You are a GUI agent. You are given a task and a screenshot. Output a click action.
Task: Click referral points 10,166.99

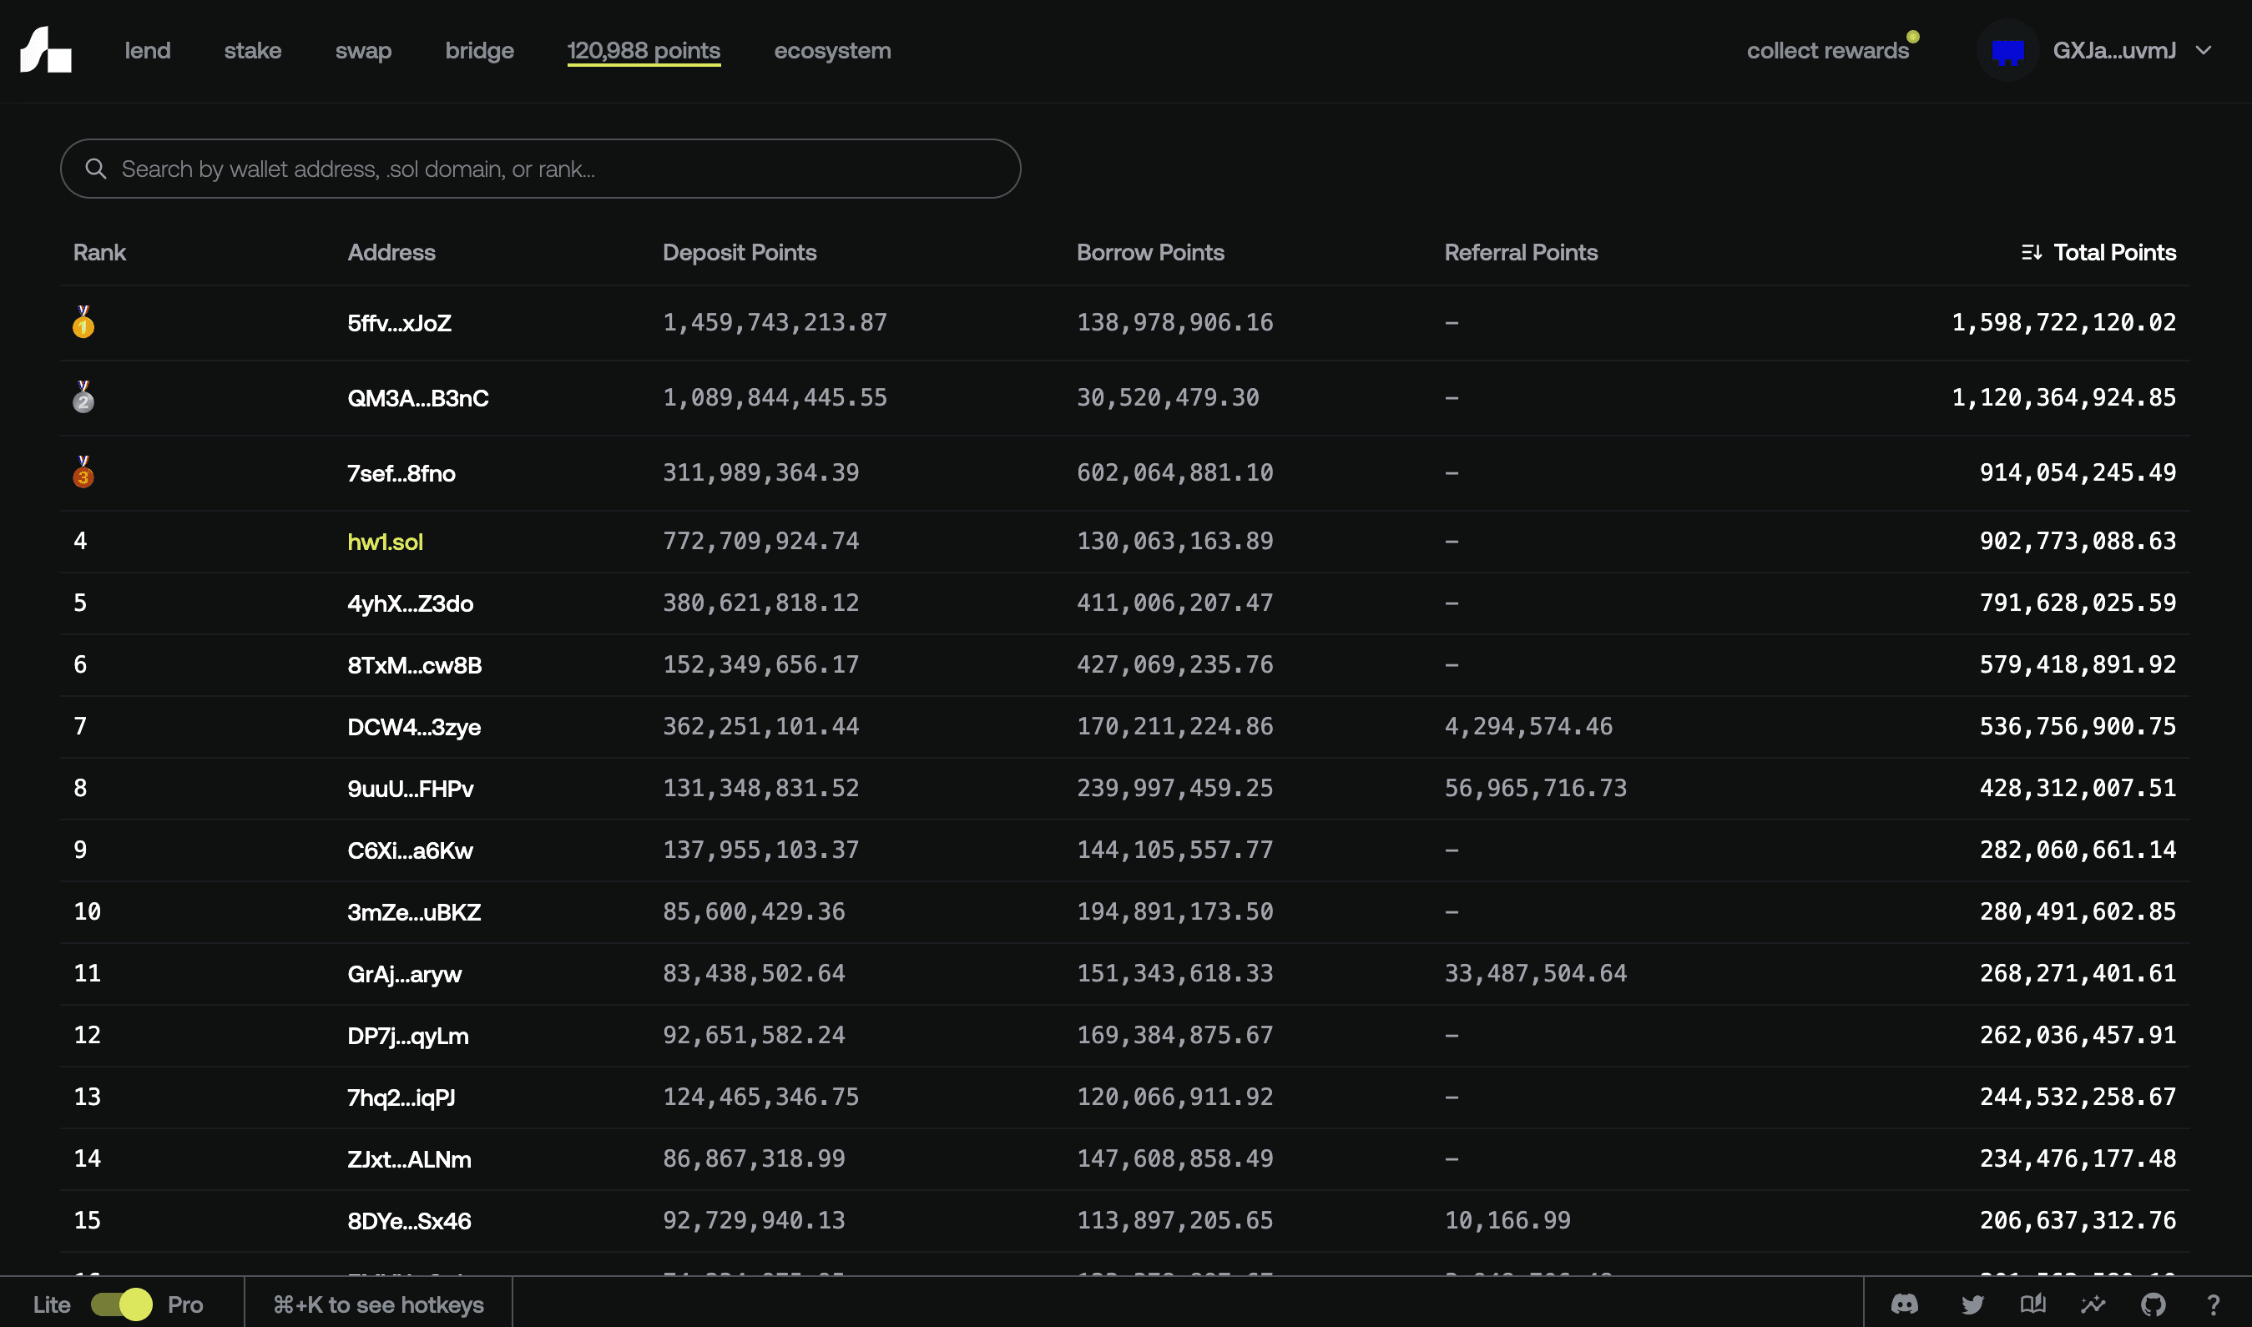(x=1507, y=1219)
